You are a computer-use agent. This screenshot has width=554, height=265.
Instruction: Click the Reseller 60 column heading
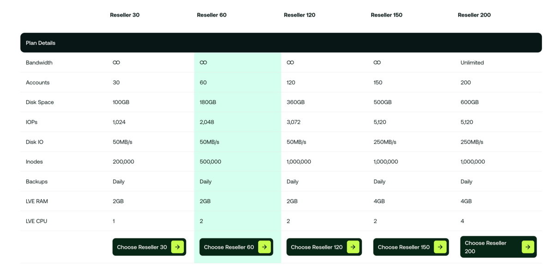click(x=211, y=15)
